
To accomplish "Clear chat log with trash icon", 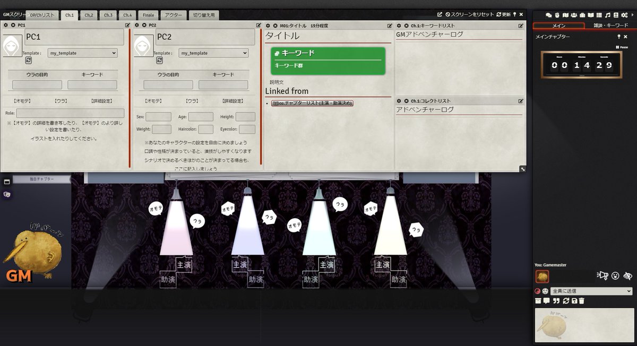I will [582, 301].
